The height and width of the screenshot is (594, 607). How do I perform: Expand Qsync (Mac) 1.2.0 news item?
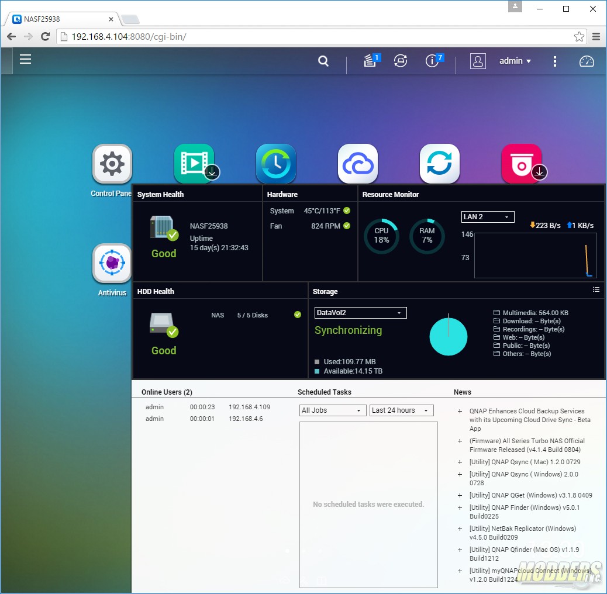click(460, 462)
